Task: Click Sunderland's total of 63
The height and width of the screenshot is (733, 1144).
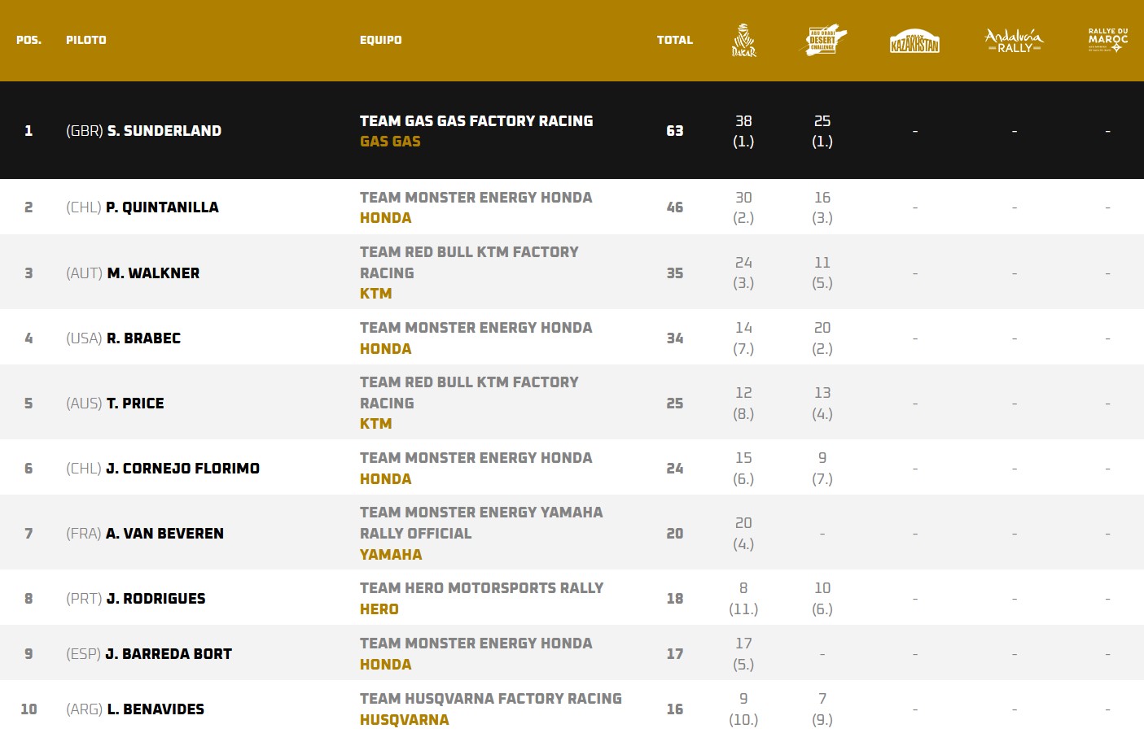Action: click(675, 130)
